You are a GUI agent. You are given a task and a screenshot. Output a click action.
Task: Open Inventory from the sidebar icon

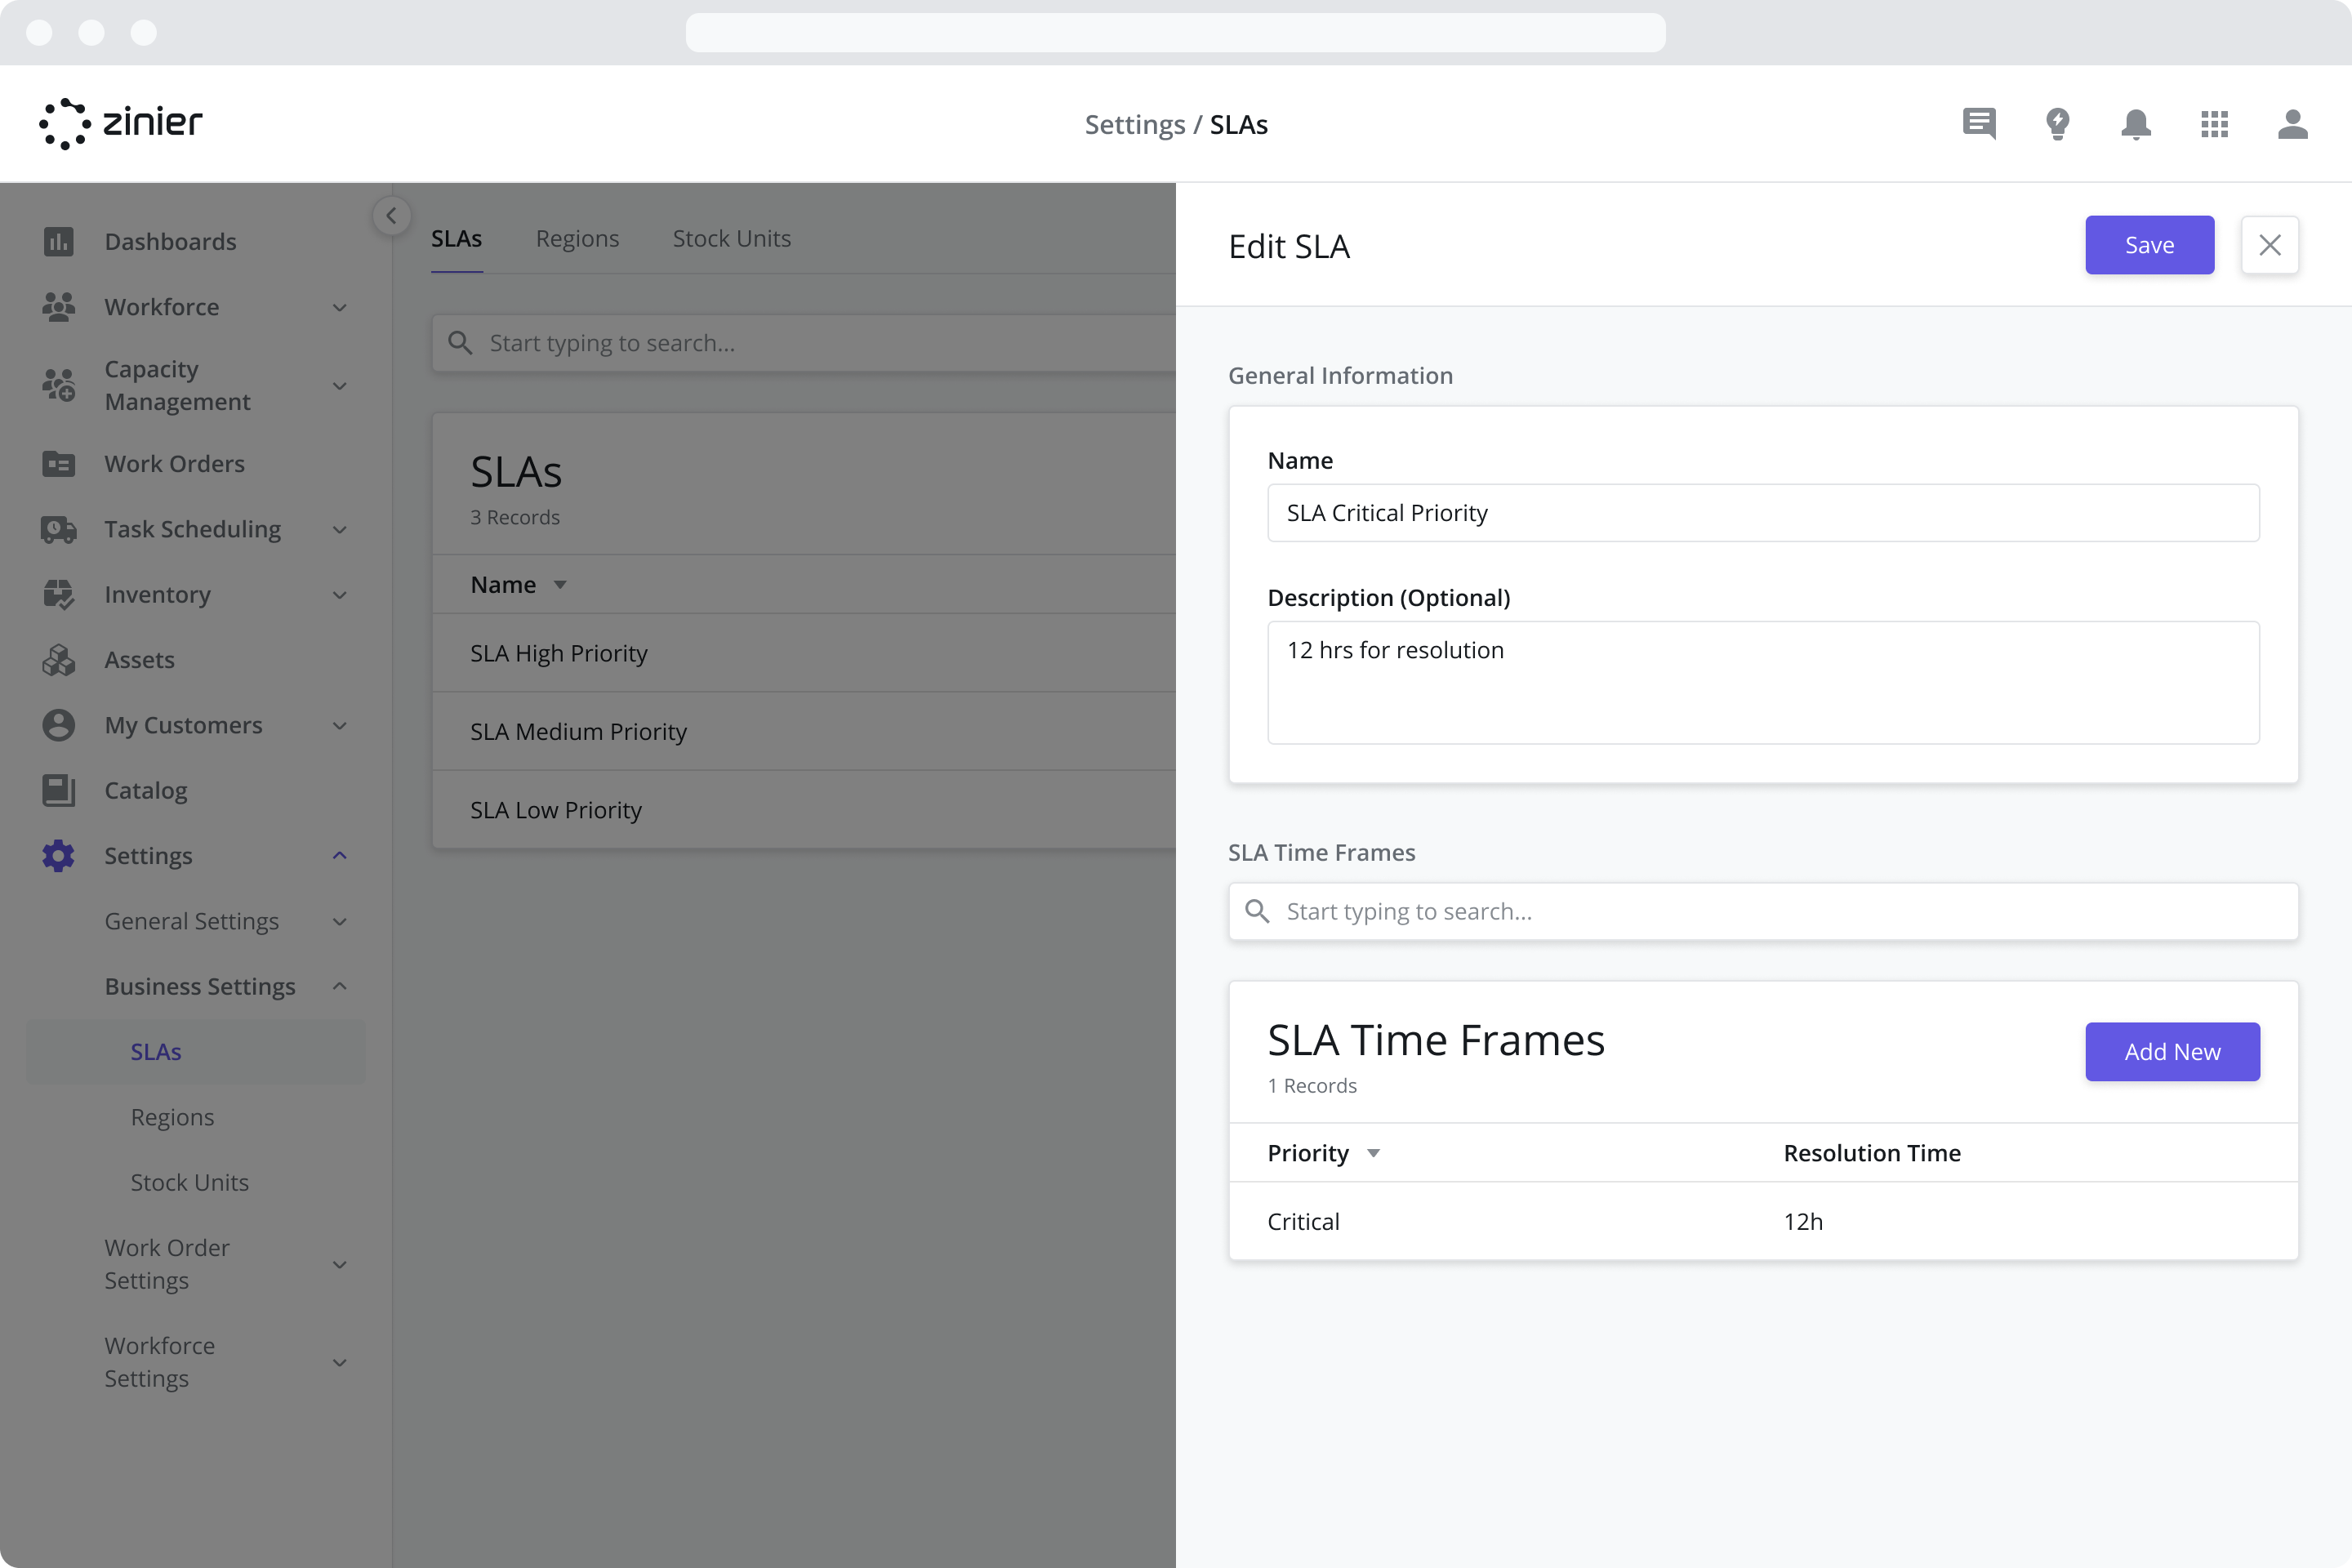point(59,594)
